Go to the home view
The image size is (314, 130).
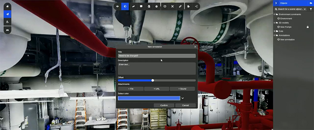pyautogui.click(x=8, y=6)
